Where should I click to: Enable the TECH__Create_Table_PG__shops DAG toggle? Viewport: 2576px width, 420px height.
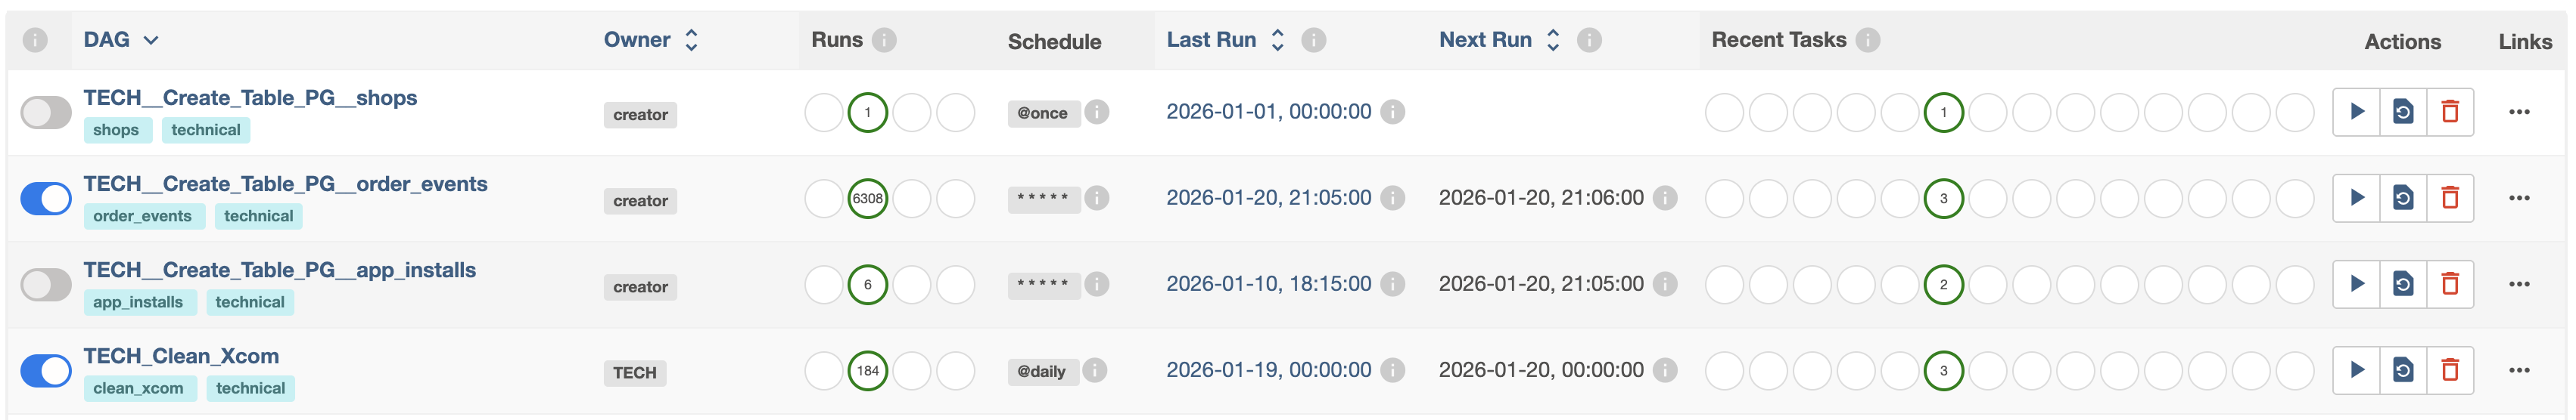click(46, 113)
